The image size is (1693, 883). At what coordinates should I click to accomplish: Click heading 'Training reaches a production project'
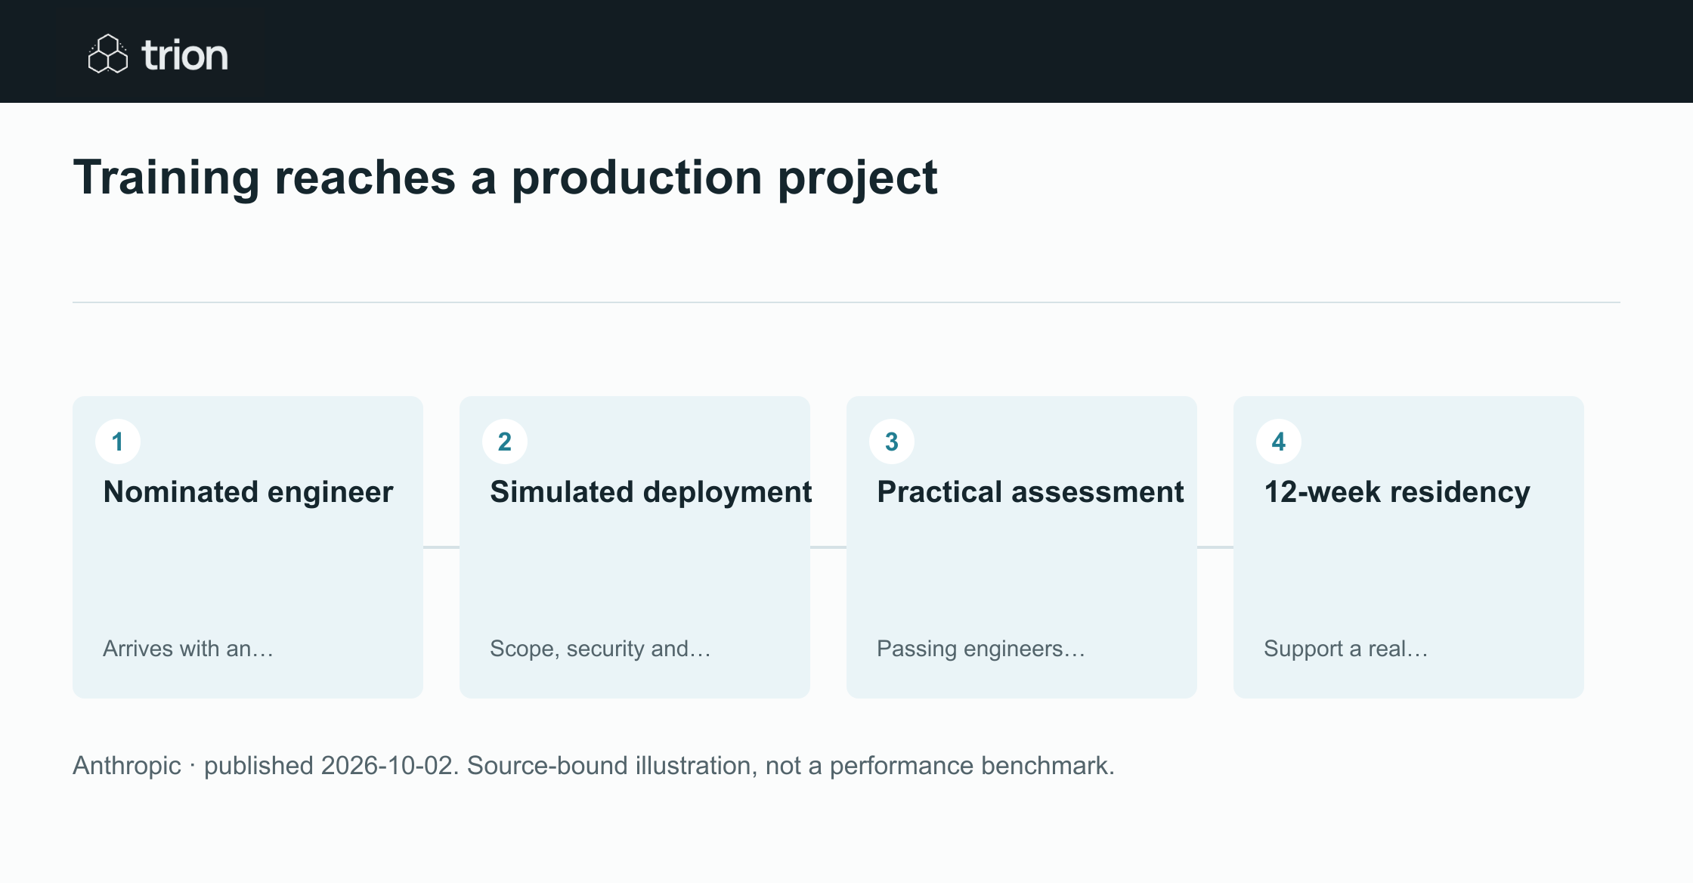505,178
